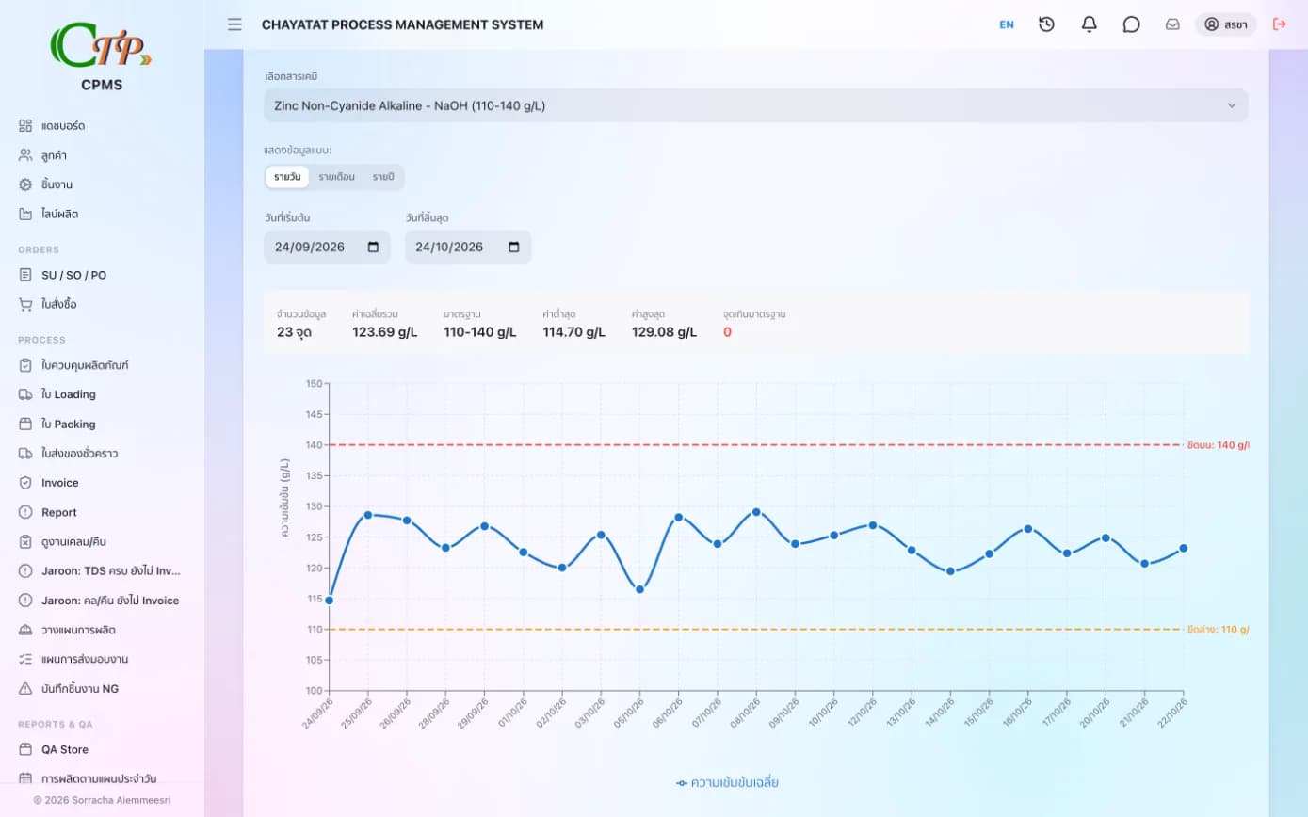The image size is (1308, 817).
Task: Click the วันที่สิ้นสุด date field 24/10/2026
Action: click(x=468, y=247)
